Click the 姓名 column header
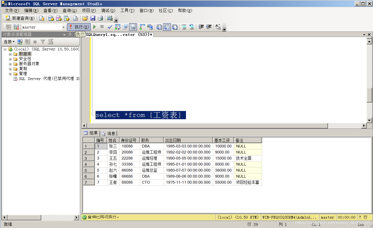 click(x=113, y=140)
